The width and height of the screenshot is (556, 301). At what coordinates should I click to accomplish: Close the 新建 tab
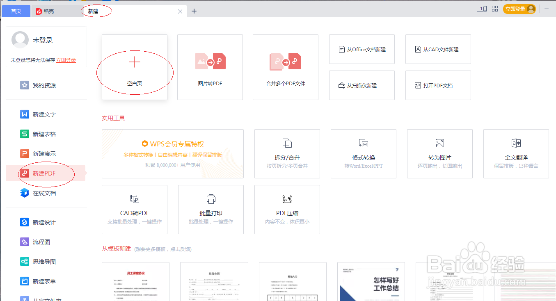pos(180,11)
